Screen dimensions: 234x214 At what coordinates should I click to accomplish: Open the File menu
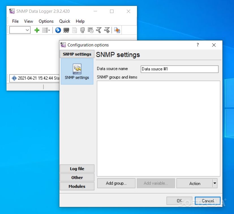[15, 21]
